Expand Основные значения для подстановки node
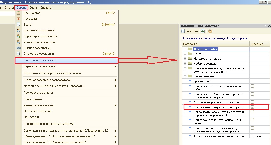 pos(185,68)
